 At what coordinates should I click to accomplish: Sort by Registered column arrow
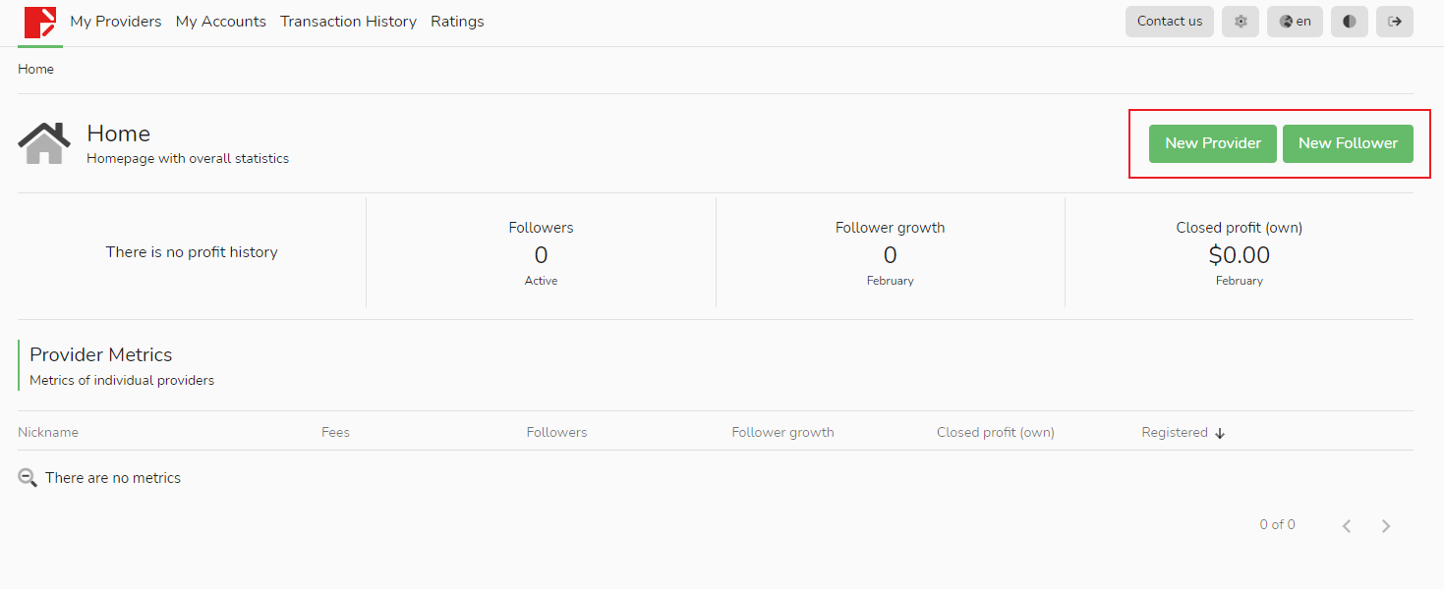point(1220,433)
